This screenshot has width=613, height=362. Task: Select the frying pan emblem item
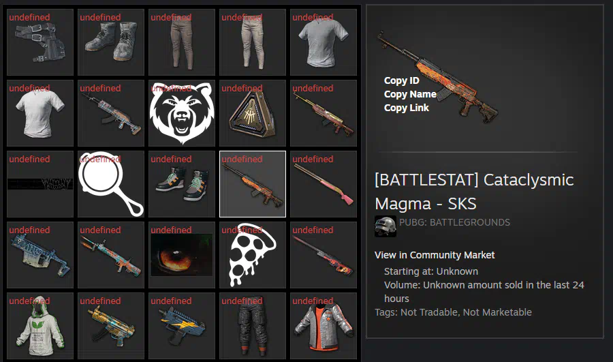111,184
